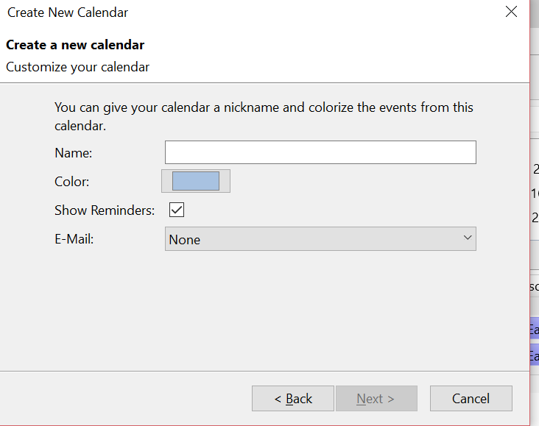Uncheck the Show Reminders checkbox
This screenshot has height=426, width=539.
(x=177, y=210)
